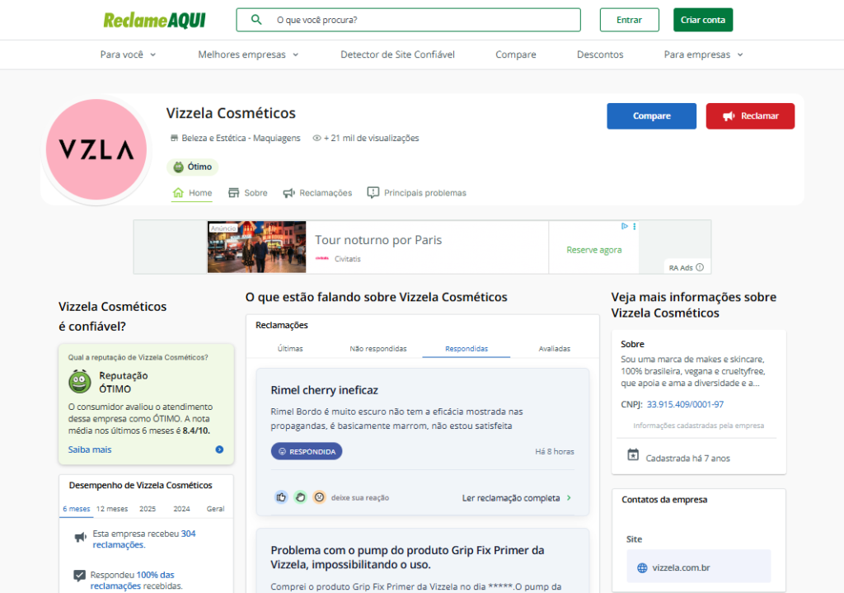Select the Não respondidas complaints tab
The height and width of the screenshot is (593, 844).
click(x=378, y=349)
